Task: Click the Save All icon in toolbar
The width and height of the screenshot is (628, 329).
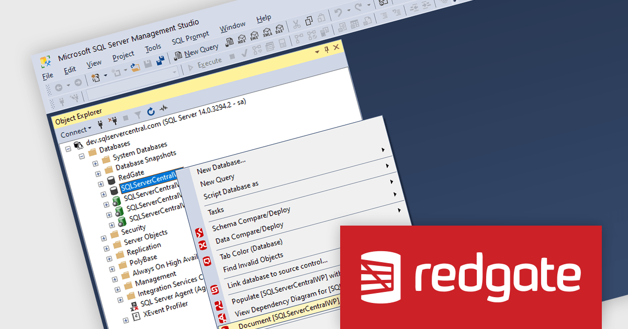Action: [x=160, y=60]
